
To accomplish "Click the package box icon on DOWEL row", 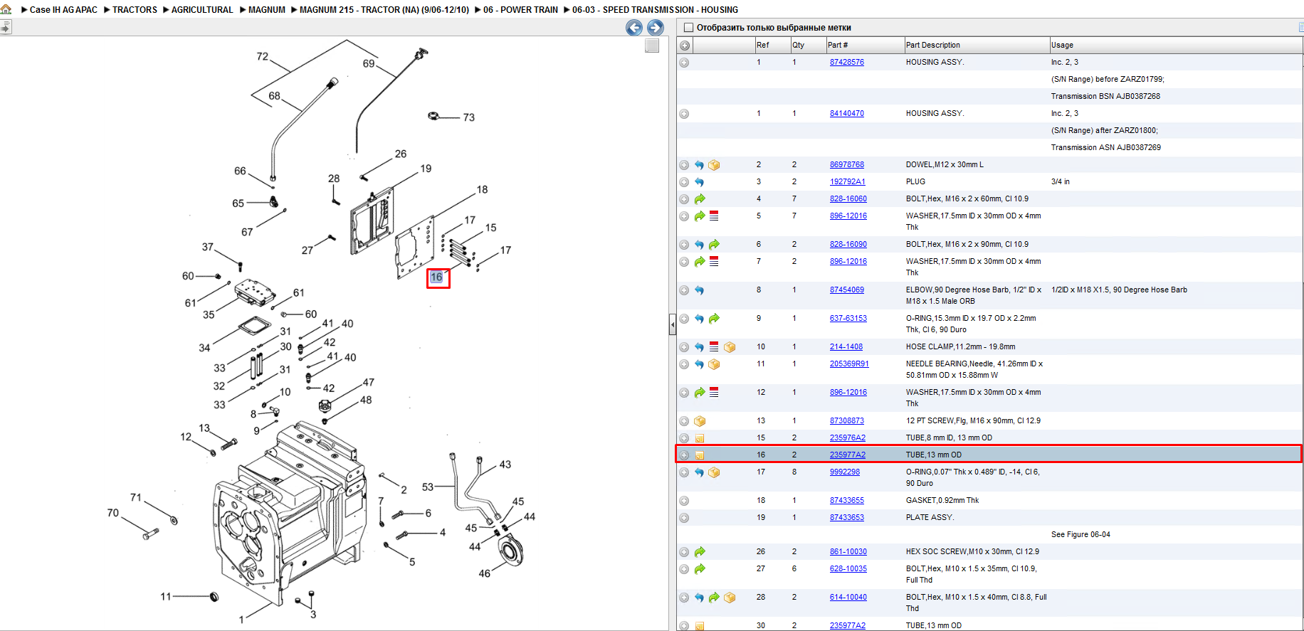I will [714, 165].
